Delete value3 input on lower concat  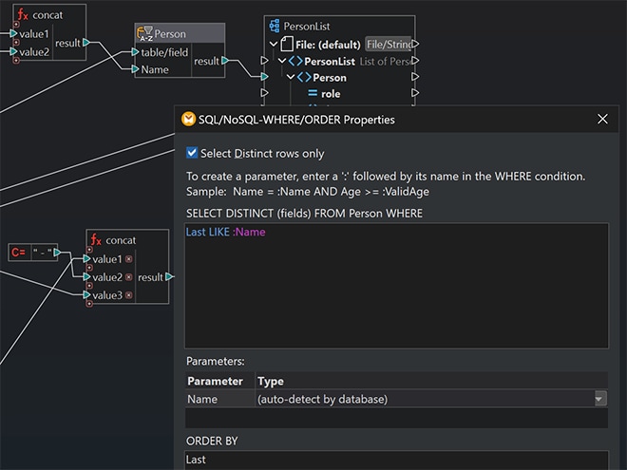[x=129, y=295]
